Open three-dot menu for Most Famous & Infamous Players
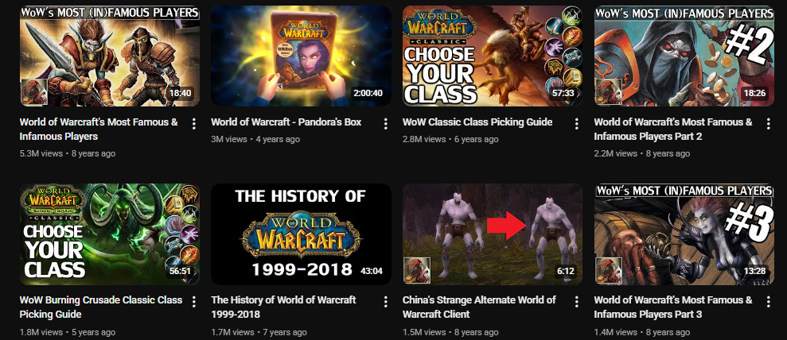This screenshot has width=787, height=340. click(193, 123)
